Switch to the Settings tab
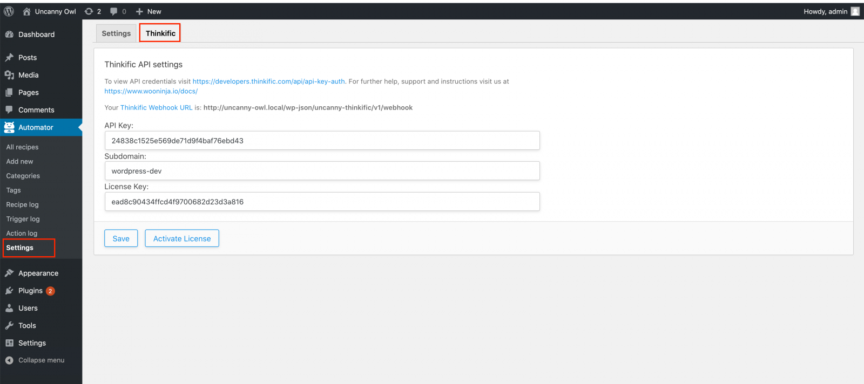This screenshot has width=864, height=384. 116,33
